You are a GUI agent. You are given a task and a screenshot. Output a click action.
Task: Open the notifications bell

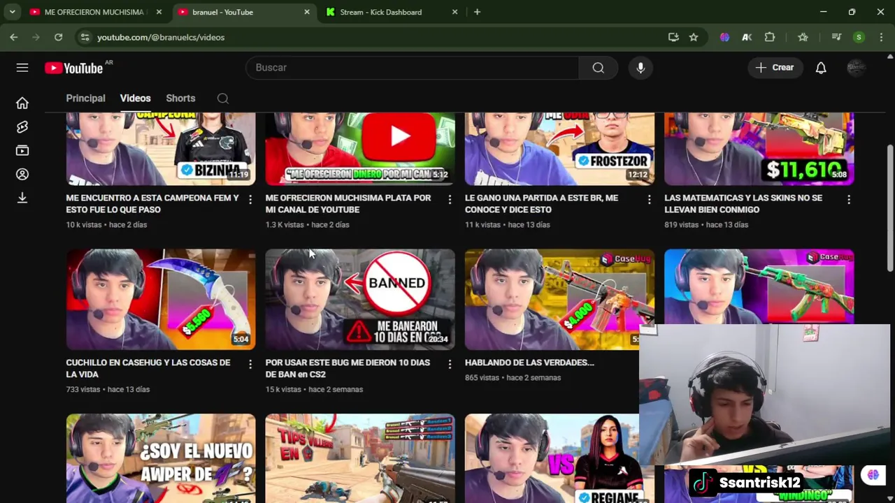821,68
